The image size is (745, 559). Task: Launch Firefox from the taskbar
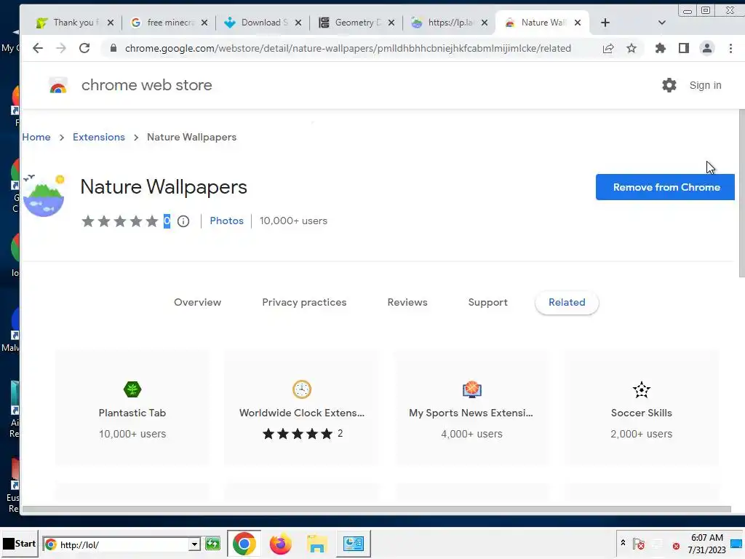[x=280, y=544]
